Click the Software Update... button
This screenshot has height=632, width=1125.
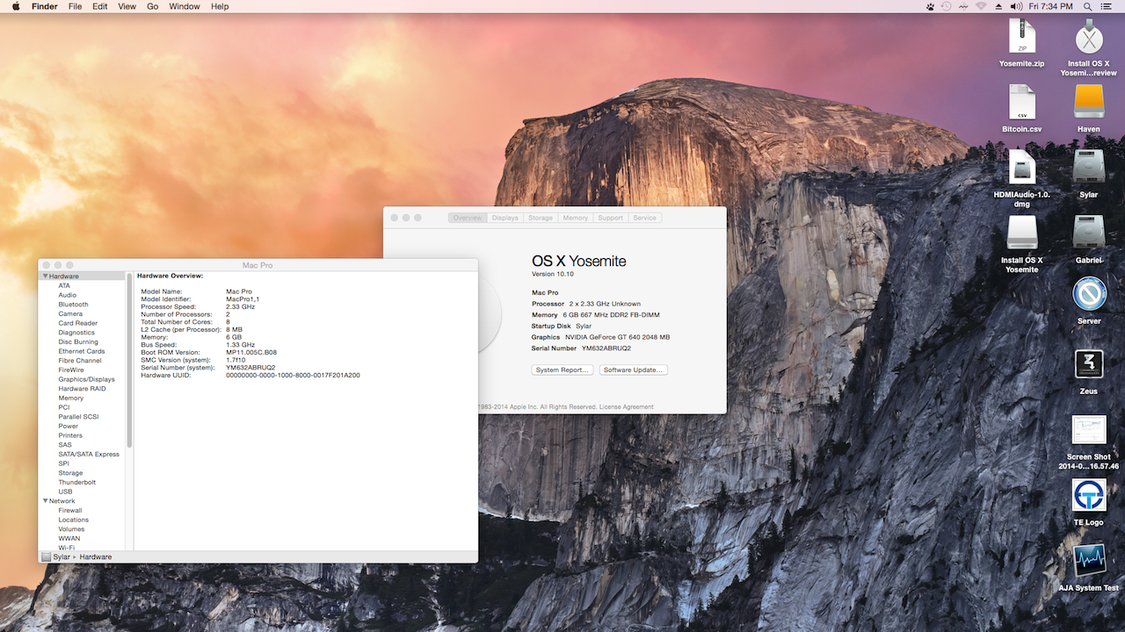(x=634, y=370)
